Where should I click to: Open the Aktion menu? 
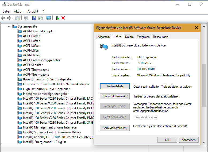[18, 11]
